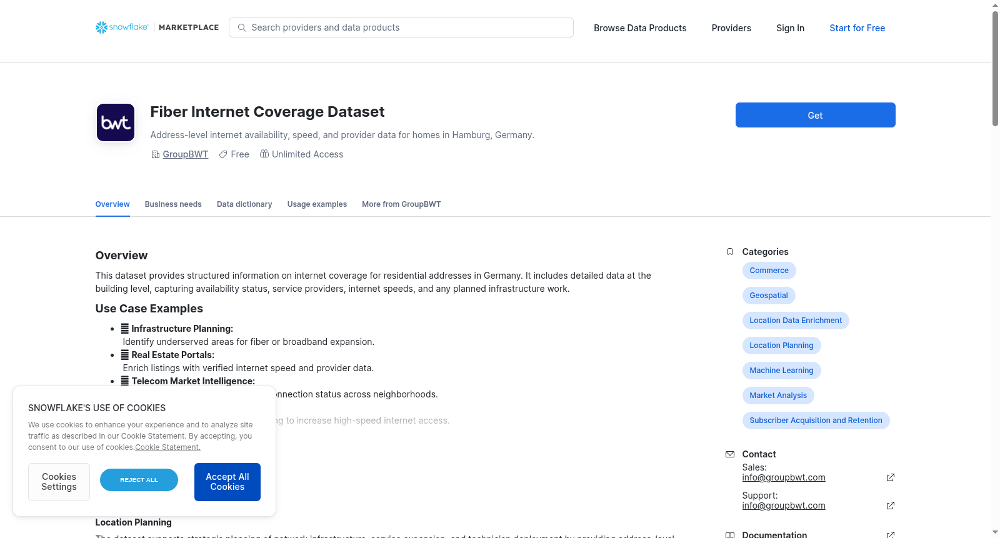Click Start for Free
1000x538 pixels.
(857, 28)
